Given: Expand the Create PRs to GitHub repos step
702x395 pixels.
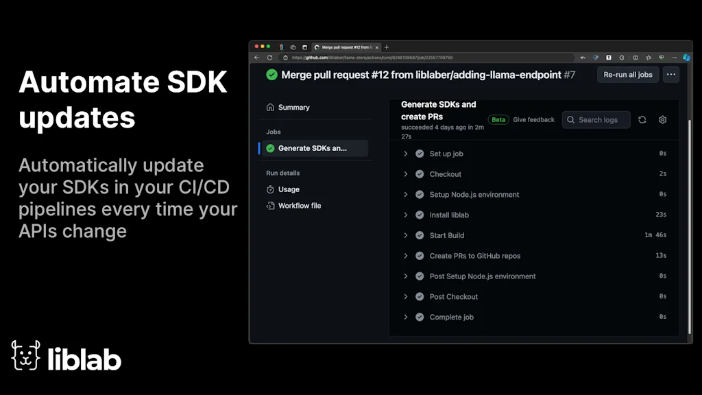Looking at the screenshot, I should [406, 256].
